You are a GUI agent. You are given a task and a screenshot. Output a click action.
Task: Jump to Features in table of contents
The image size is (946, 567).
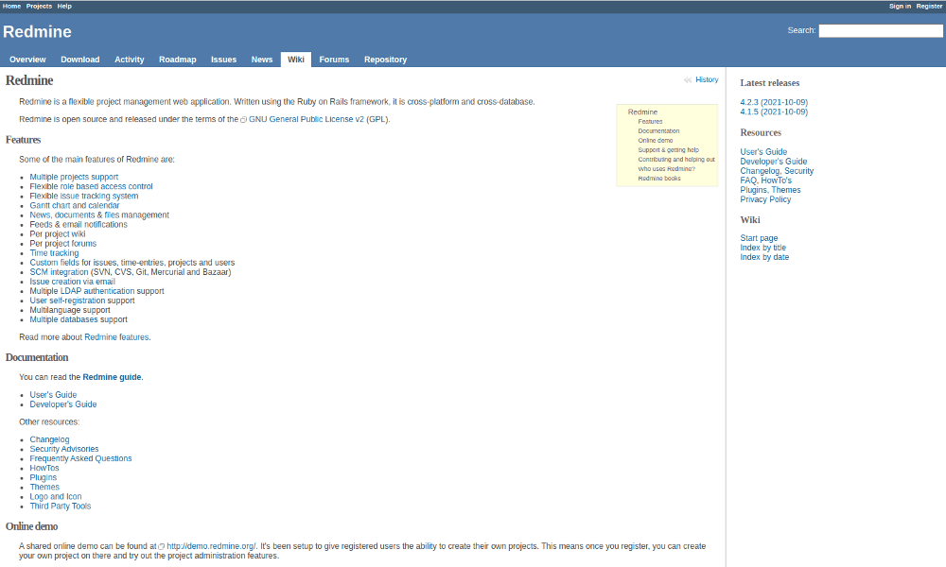(651, 122)
